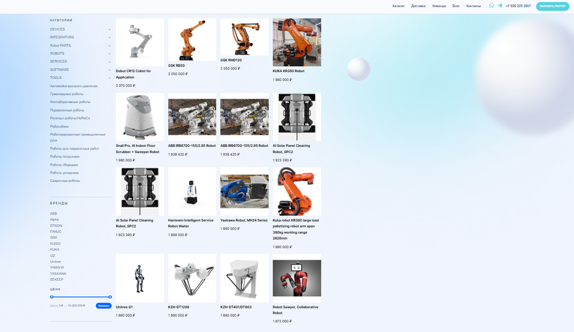This screenshot has width=574, height=332.
Task: Click the Snail Pro, AI Indoor Floor Scrubber title
Action: click(x=138, y=149)
